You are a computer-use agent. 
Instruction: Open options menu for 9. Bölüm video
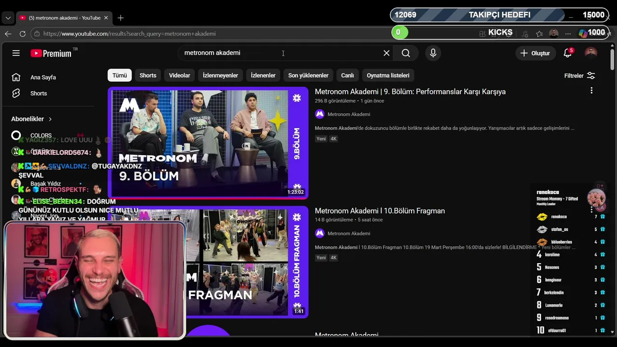pos(591,91)
